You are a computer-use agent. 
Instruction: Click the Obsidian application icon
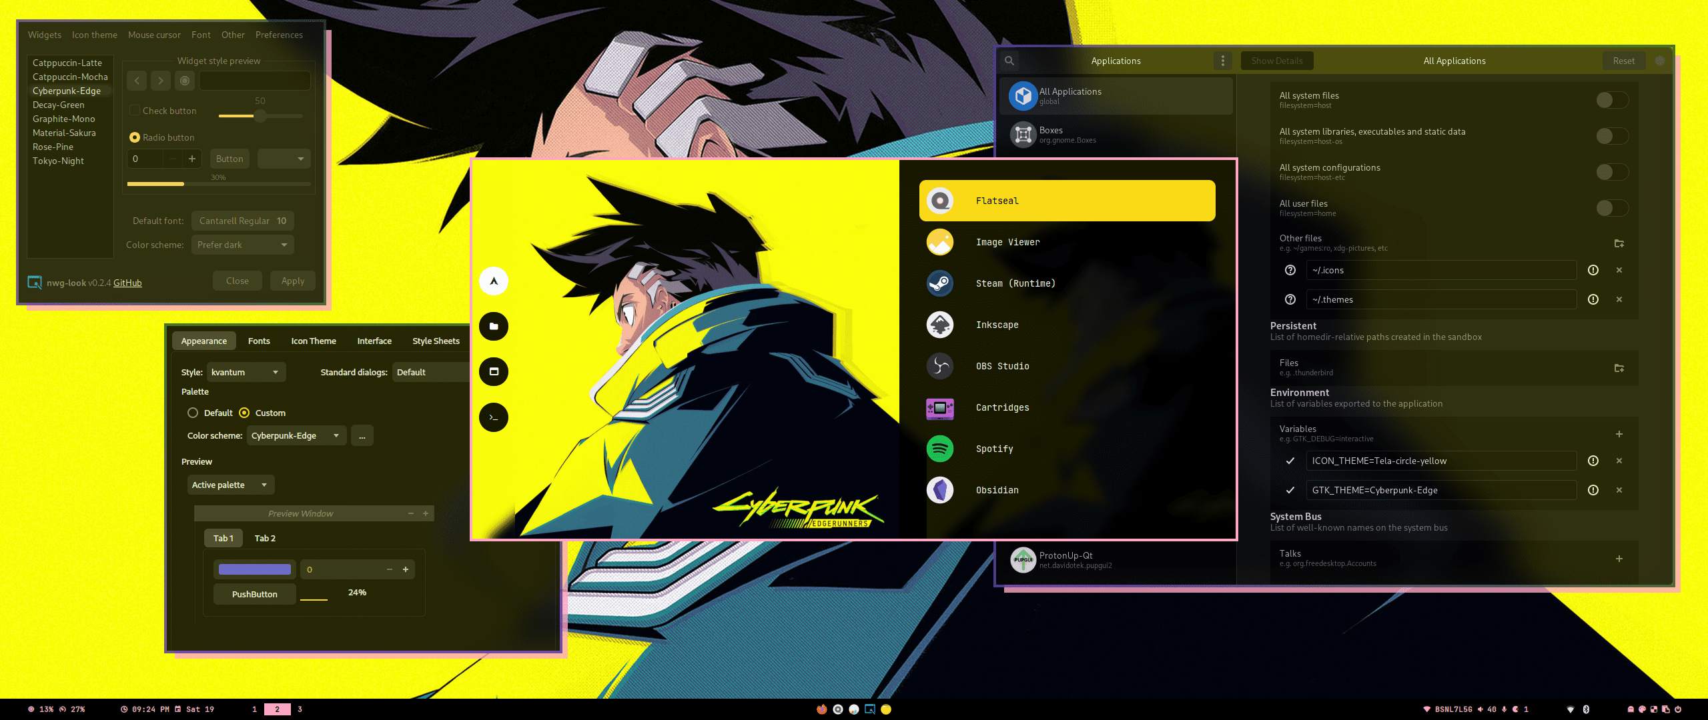(x=939, y=489)
